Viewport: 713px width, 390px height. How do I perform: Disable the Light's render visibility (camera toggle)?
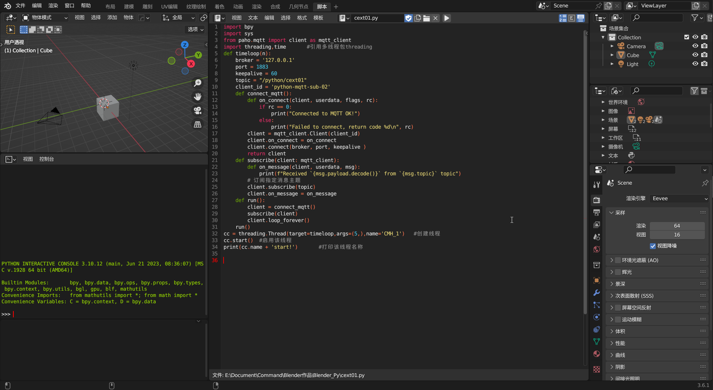(705, 64)
